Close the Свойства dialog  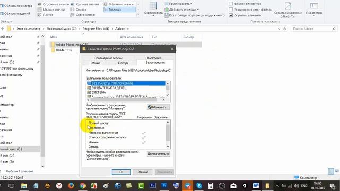172,49
